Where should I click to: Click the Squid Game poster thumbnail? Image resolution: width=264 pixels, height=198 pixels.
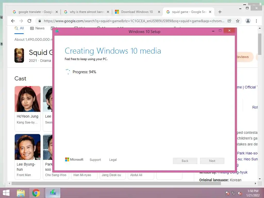[x=19, y=55]
